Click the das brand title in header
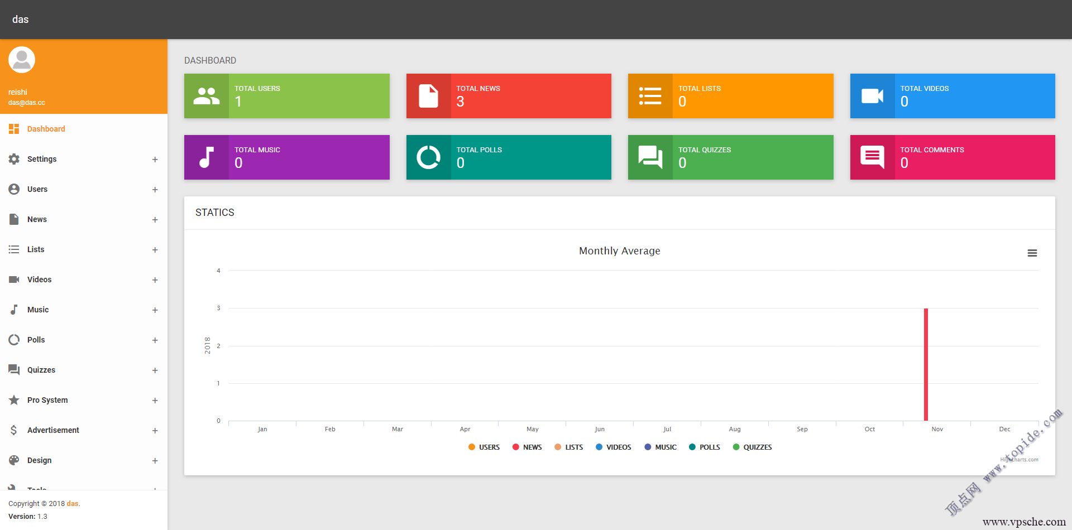 click(x=21, y=20)
